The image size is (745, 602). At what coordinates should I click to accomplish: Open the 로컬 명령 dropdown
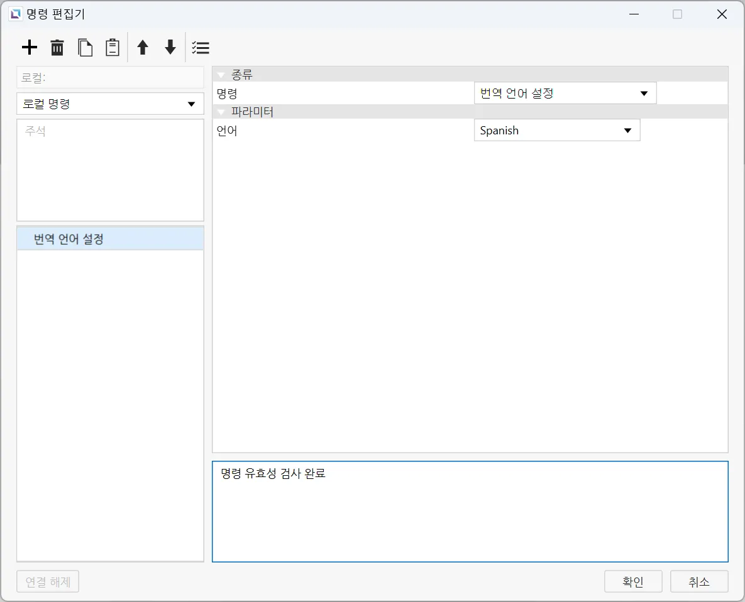click(110, 104)
